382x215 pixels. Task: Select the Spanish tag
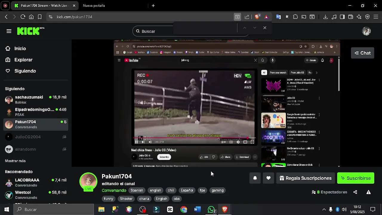pos(137,191)
